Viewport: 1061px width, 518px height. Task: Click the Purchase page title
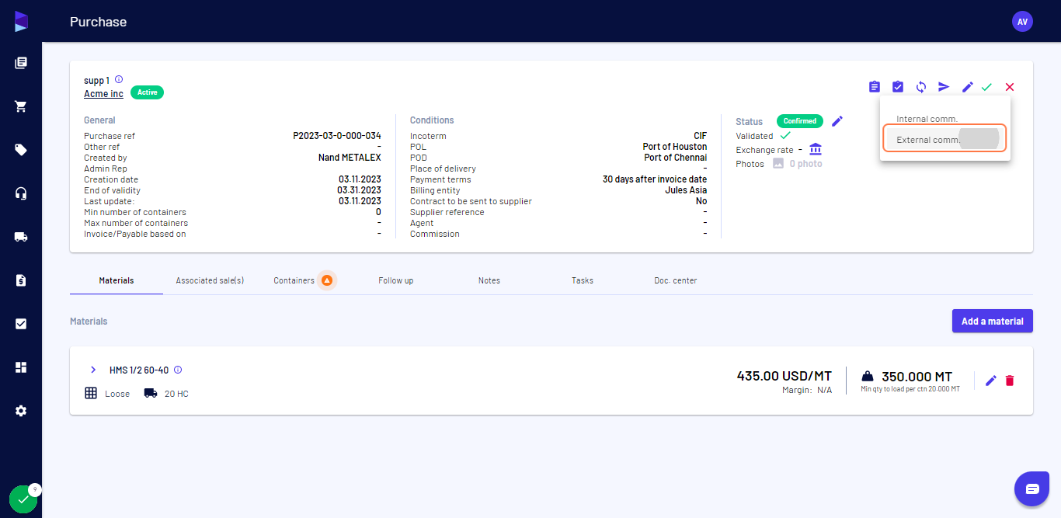99,22
